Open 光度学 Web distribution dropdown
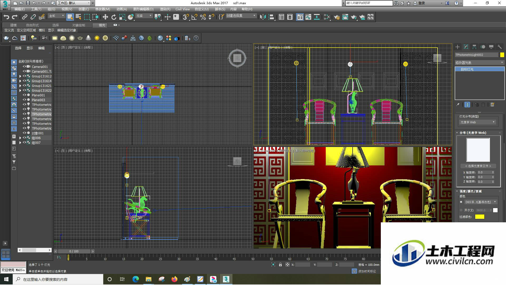506x285 pixels. [478, 122]
